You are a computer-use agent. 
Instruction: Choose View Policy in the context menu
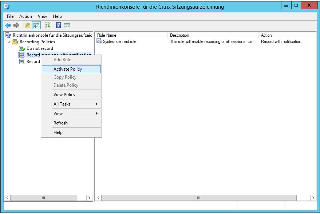point(64,94)
